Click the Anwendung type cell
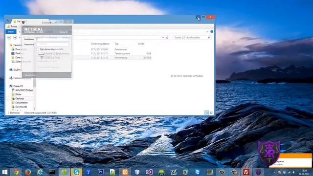Viewport: 313px width, 176px height. [x=121, y=58]
